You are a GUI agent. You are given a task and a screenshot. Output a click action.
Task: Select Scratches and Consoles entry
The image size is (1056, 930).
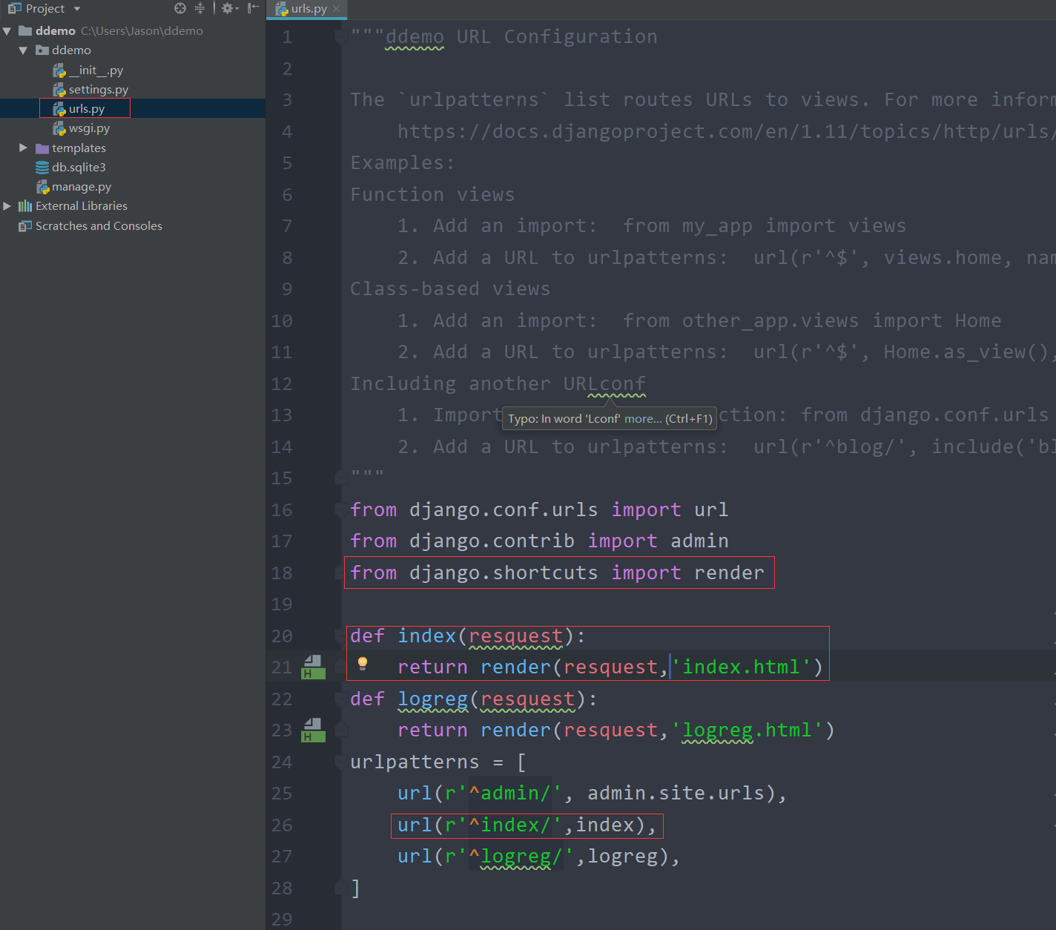click(90, 226)
